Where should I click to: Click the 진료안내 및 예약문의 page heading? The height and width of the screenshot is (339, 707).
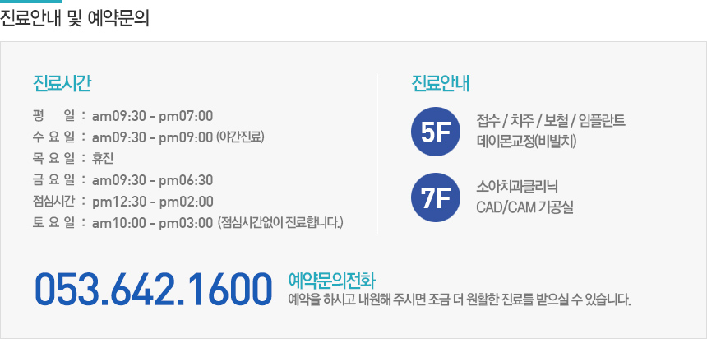pos(74,18)
